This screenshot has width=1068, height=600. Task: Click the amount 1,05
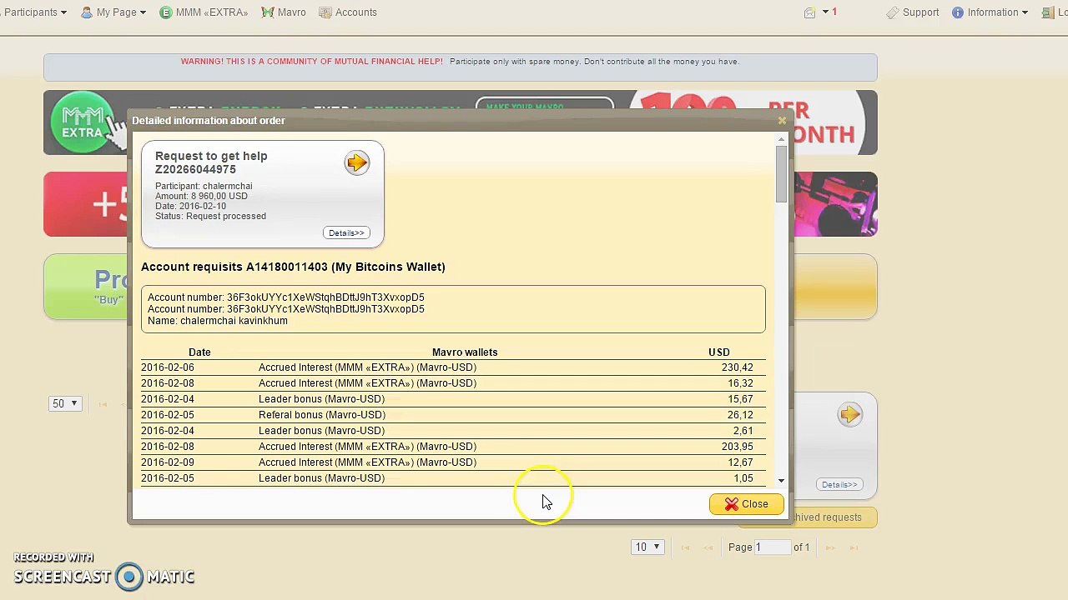pyautogui.click(x=743, y=478)
